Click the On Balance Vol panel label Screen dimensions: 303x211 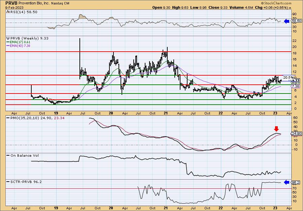click(x=24, y=156)
